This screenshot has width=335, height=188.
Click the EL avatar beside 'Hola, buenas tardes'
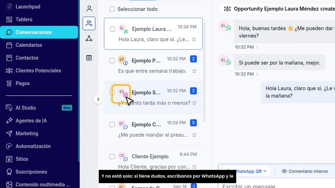coord(224,26)
